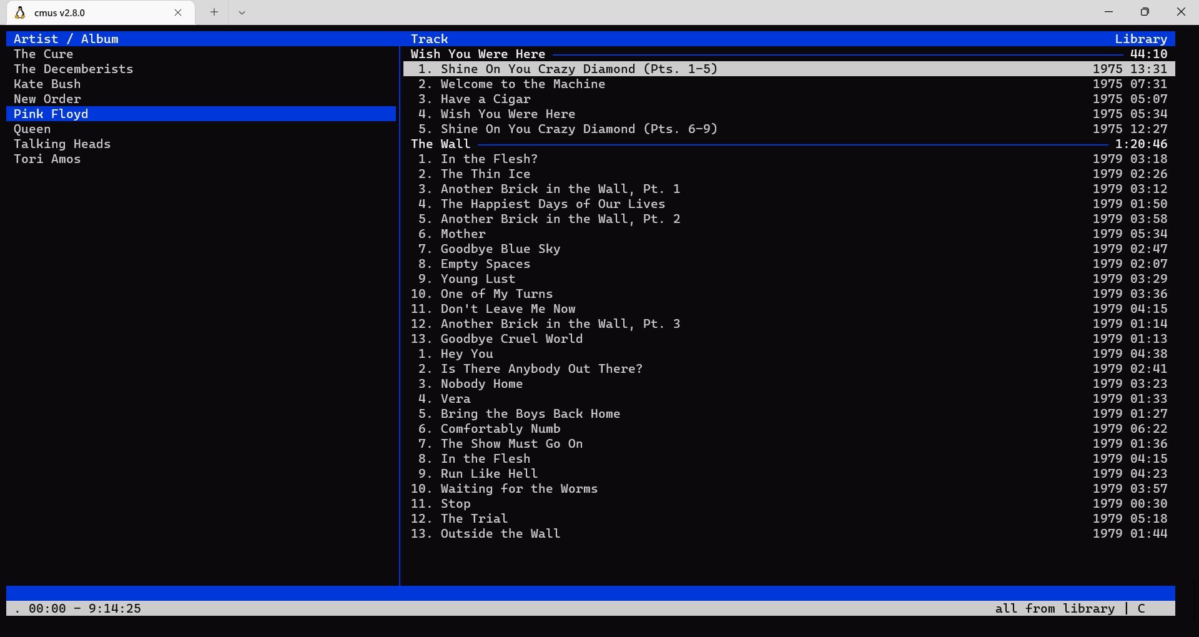Select The Cure in the artist list

coord(201,54)
